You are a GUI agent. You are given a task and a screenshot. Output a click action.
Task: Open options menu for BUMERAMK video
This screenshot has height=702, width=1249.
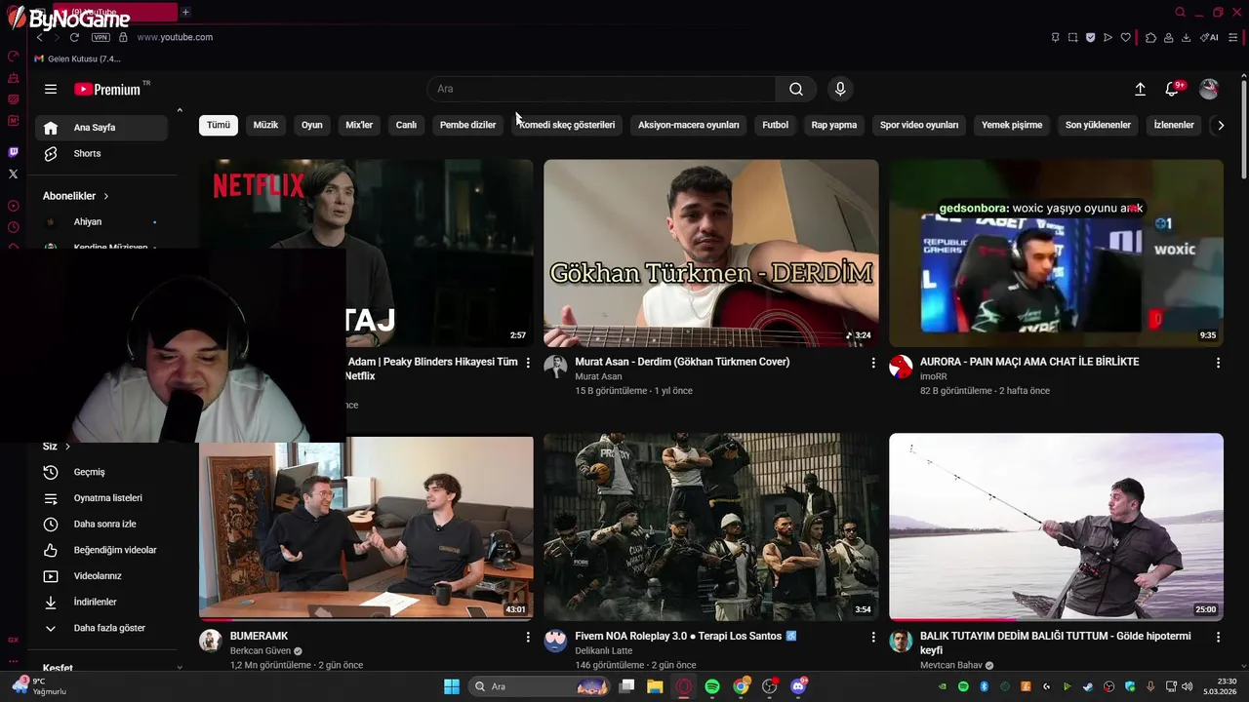coord(528,637)
